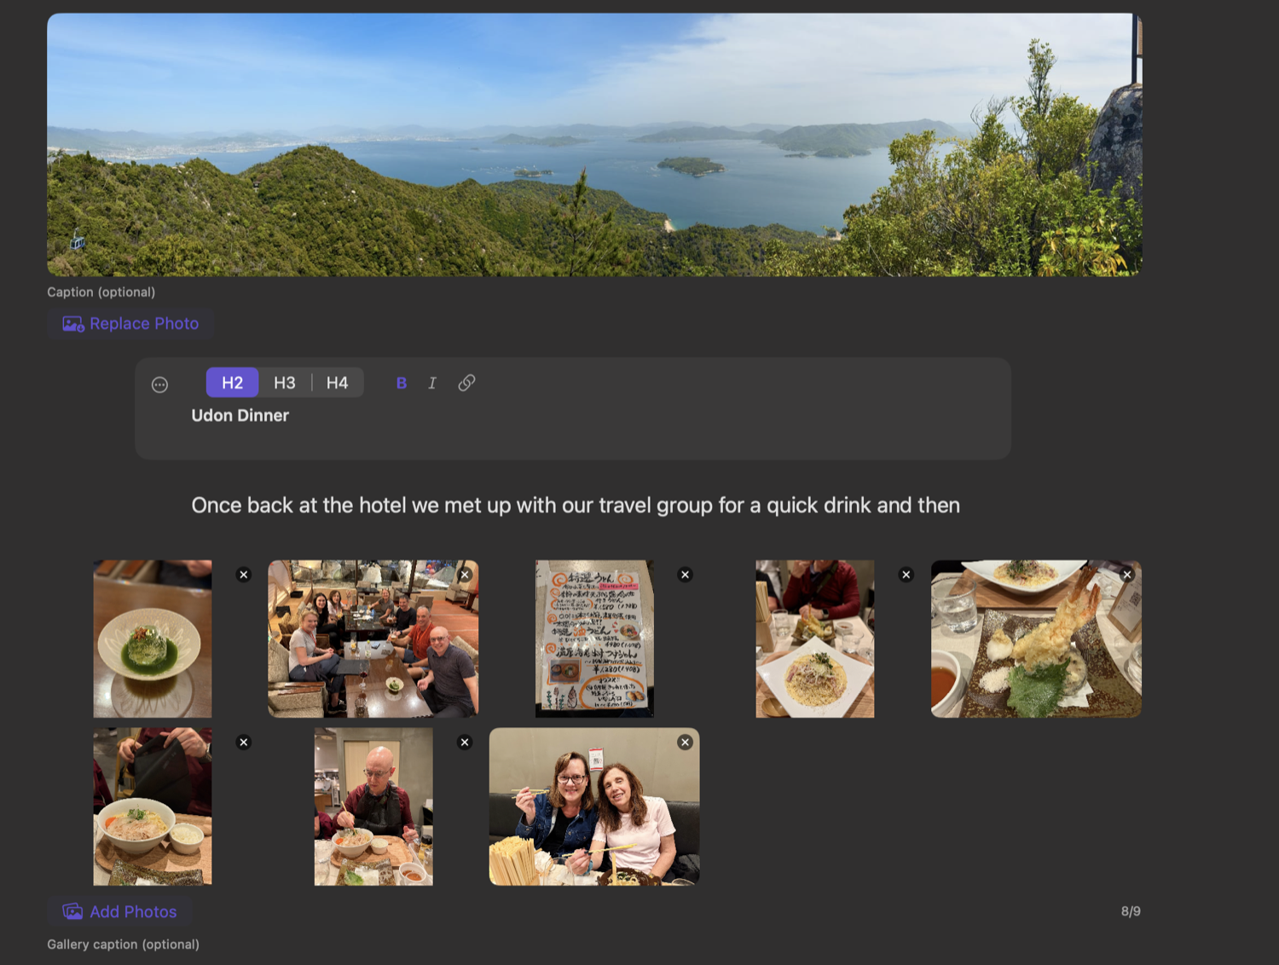Select the two women with chopsticks thumbnail

coord(594,806)
